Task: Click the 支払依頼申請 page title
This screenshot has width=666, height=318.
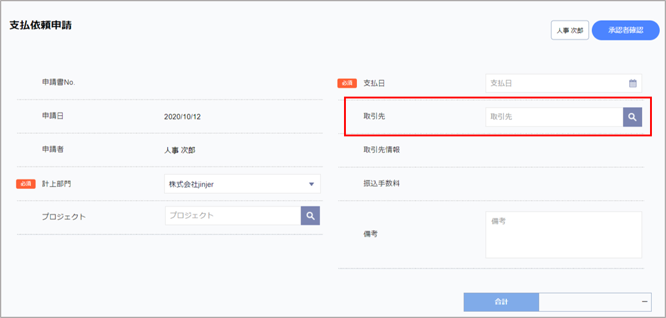Action: pos(40,26)
